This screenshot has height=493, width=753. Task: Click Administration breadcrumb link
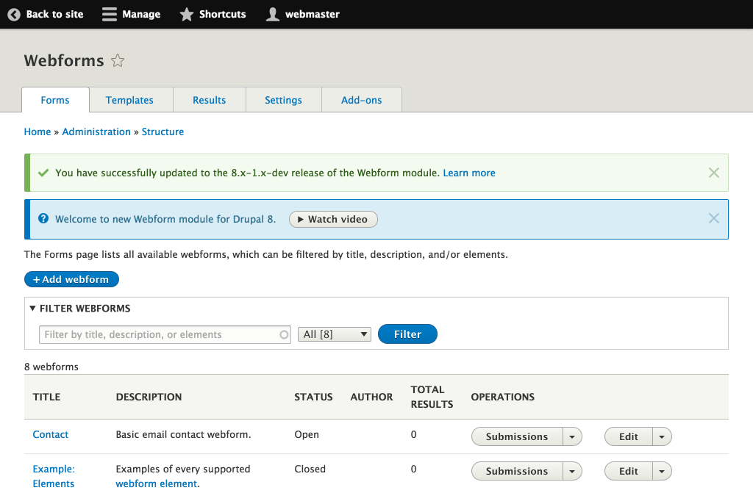click(x=96, y=132)
